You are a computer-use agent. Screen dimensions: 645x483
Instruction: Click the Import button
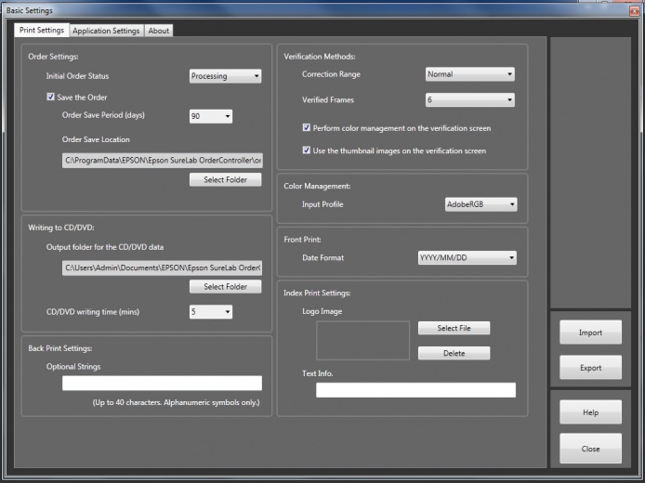pos(590,333)
